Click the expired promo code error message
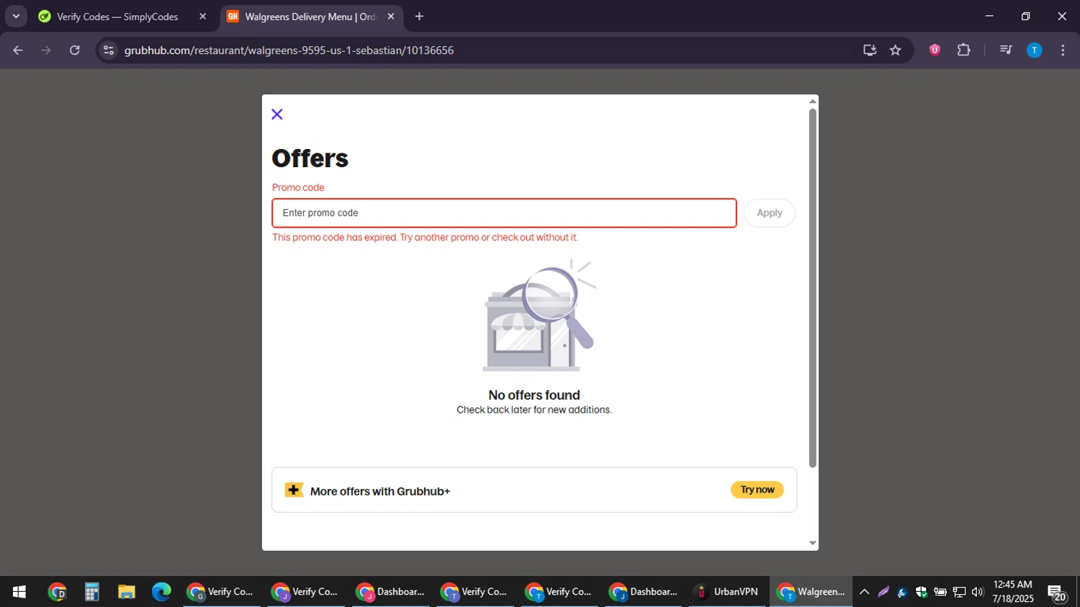This screenshot has height=607, width=1080. click(x=425, y=238)
